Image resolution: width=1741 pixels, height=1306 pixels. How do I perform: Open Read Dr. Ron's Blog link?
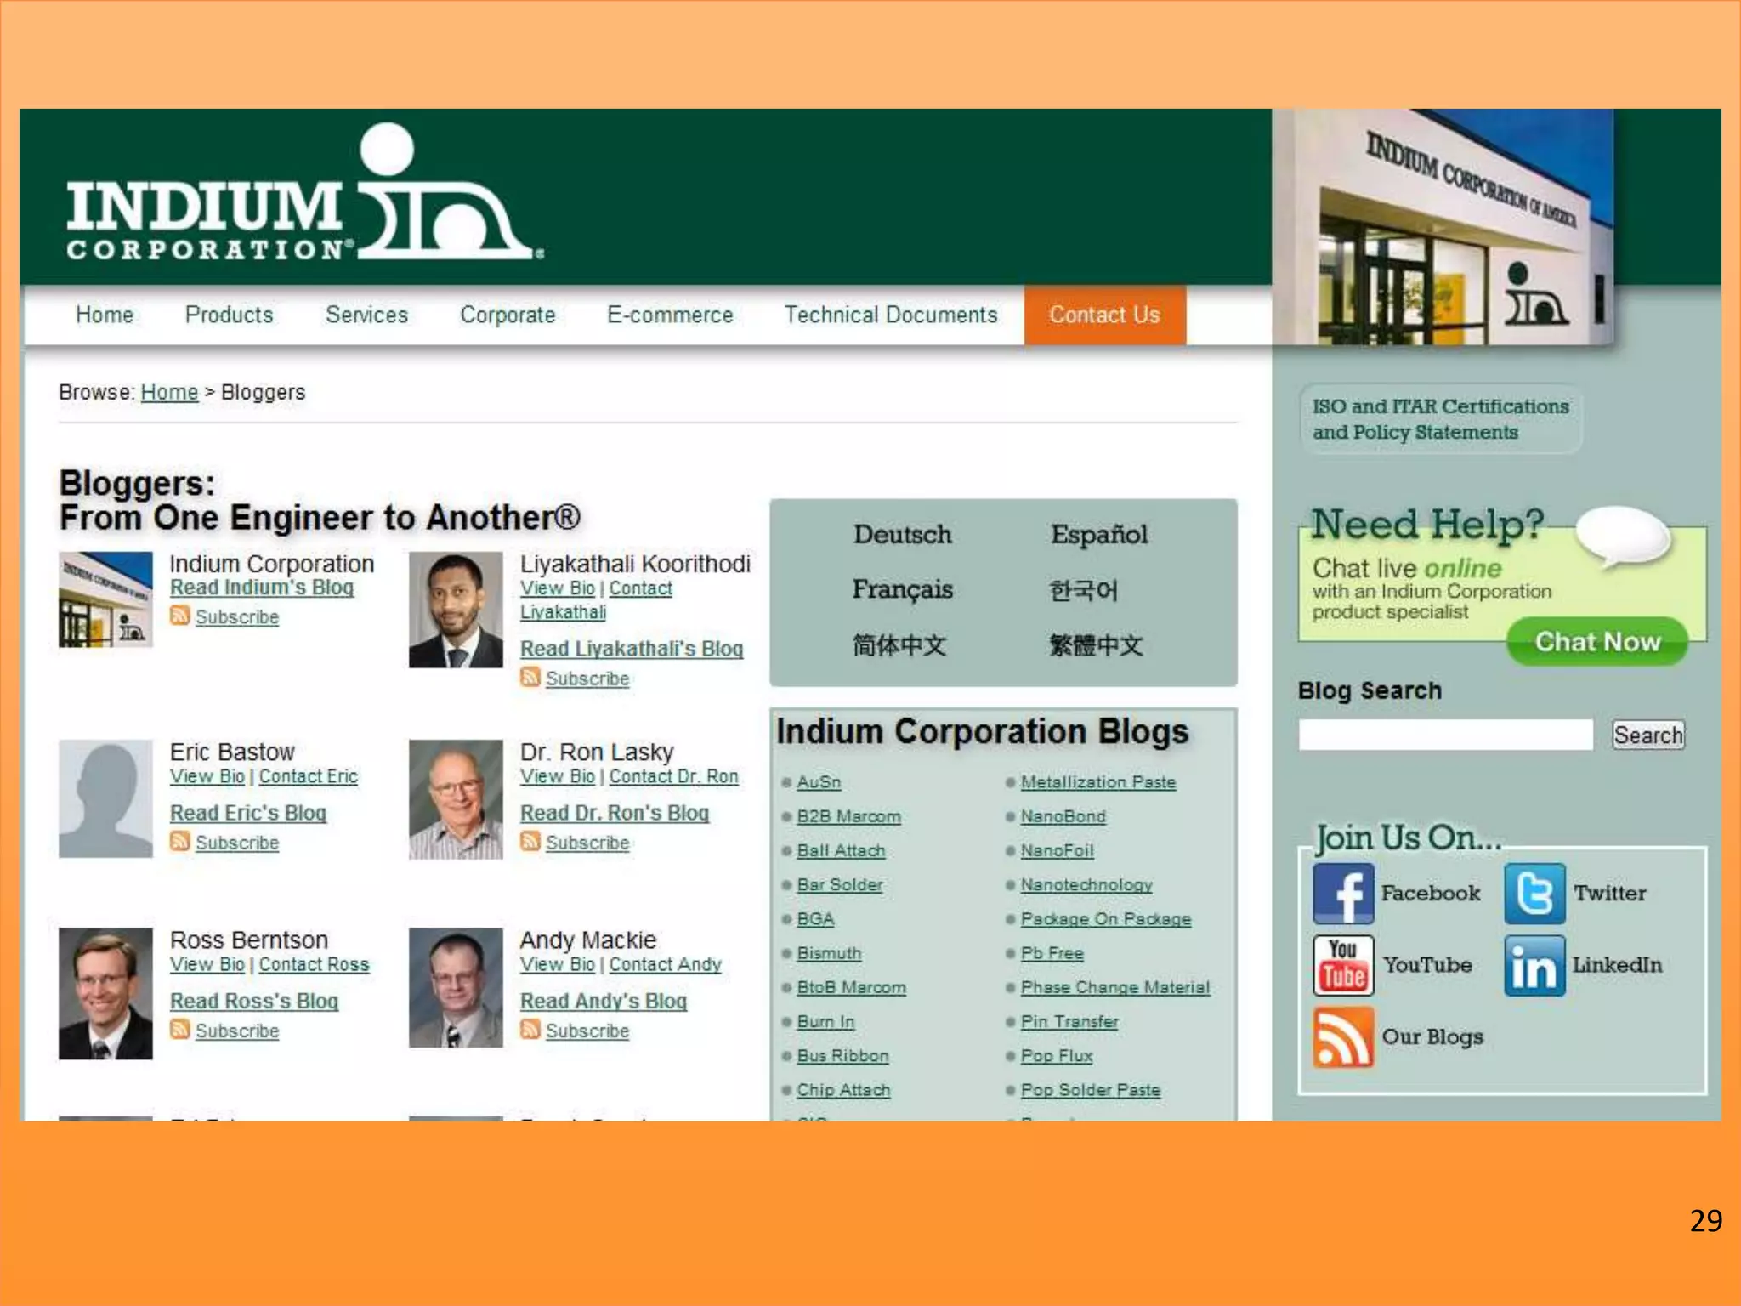point(614,813)
